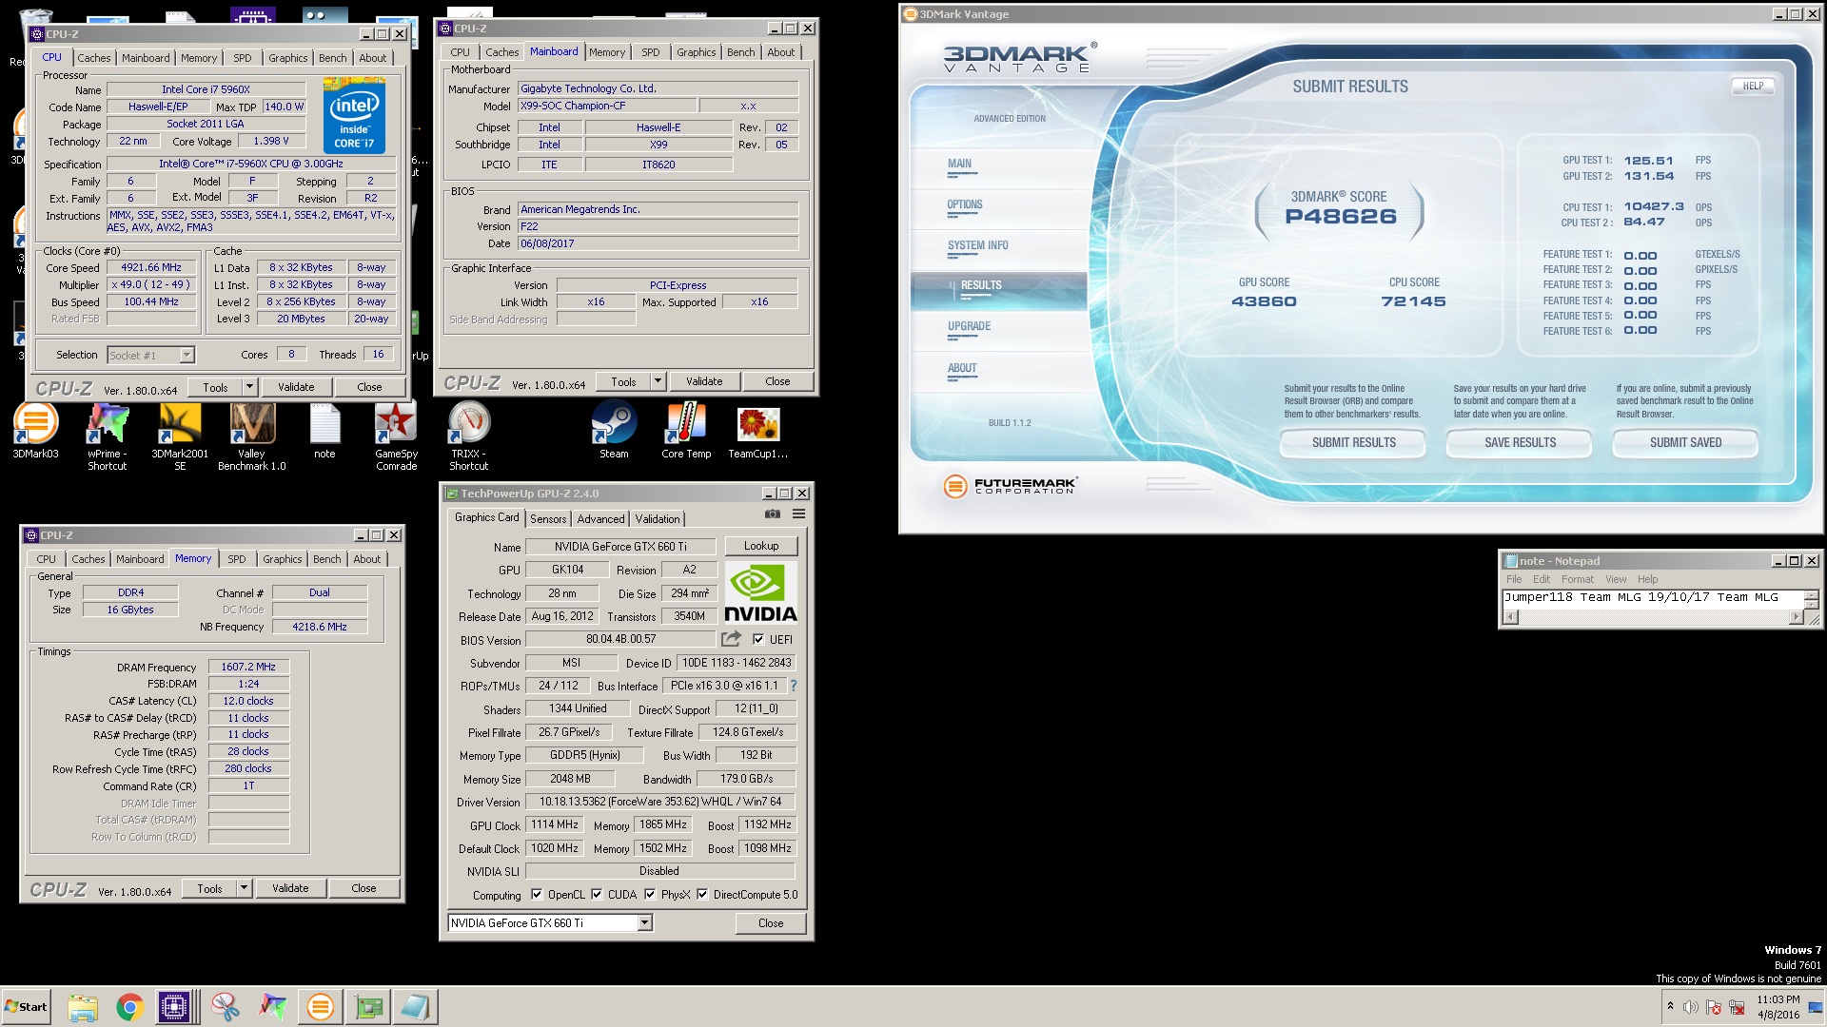The image size is (1827, 1027).
Task: Click the NVIDIA logo in GPU-Z
Action: pyautogui.click(x=760, y=592)
